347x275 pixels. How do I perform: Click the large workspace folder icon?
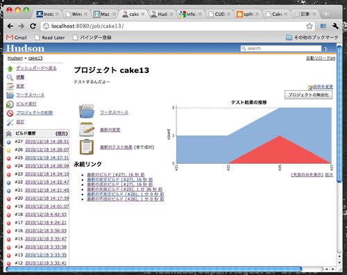[x=87, y=111]
